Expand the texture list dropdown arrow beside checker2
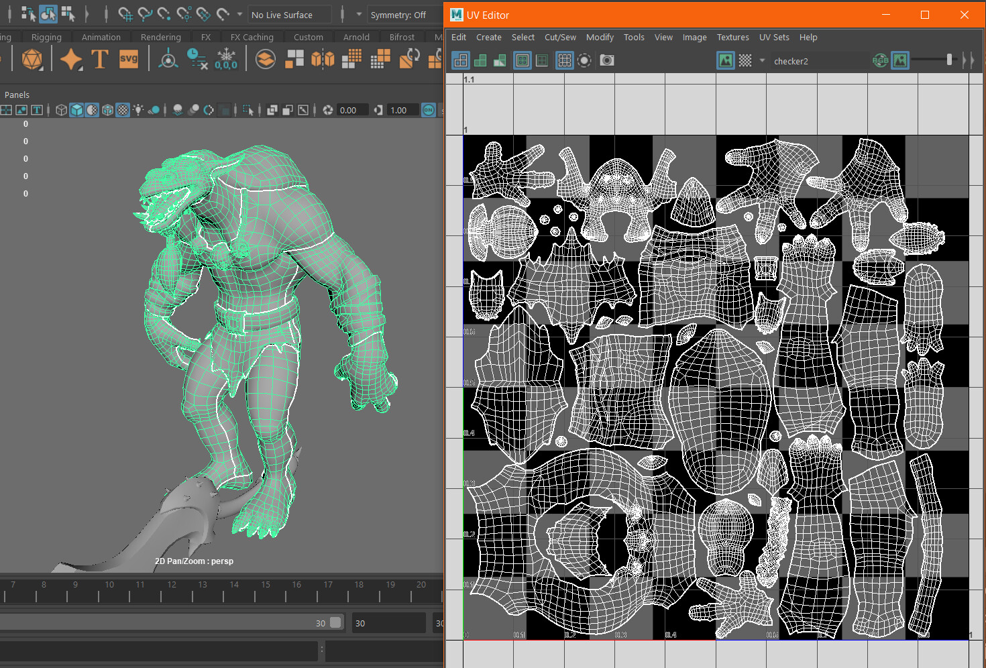 coord(762,60)
